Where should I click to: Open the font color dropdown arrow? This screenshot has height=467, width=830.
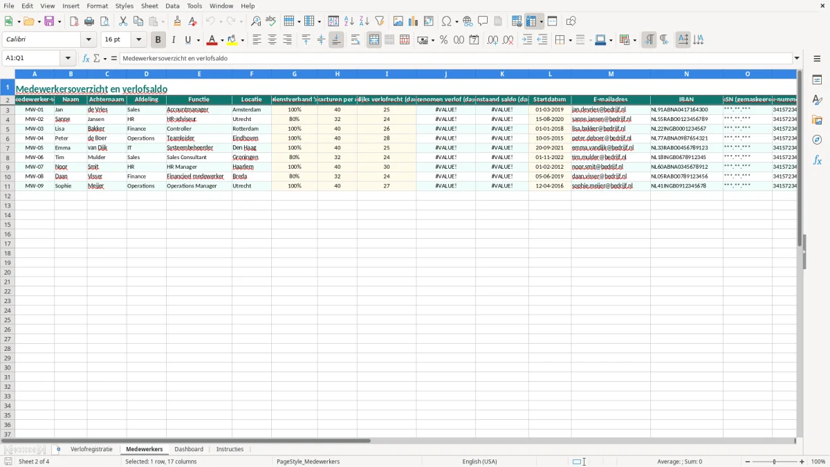point(222,40)
